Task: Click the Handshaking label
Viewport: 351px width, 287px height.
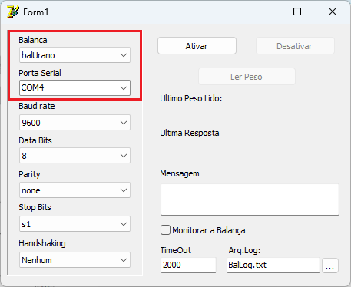Action: click(x=42, y=243)
